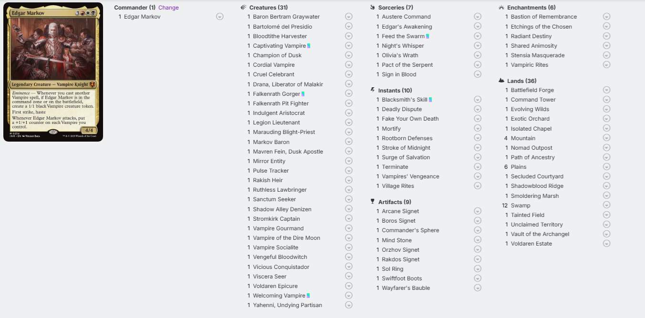Open the dropdown next to Command Tower
Viewport: 645px width, 318px height.
click(606, 100)
